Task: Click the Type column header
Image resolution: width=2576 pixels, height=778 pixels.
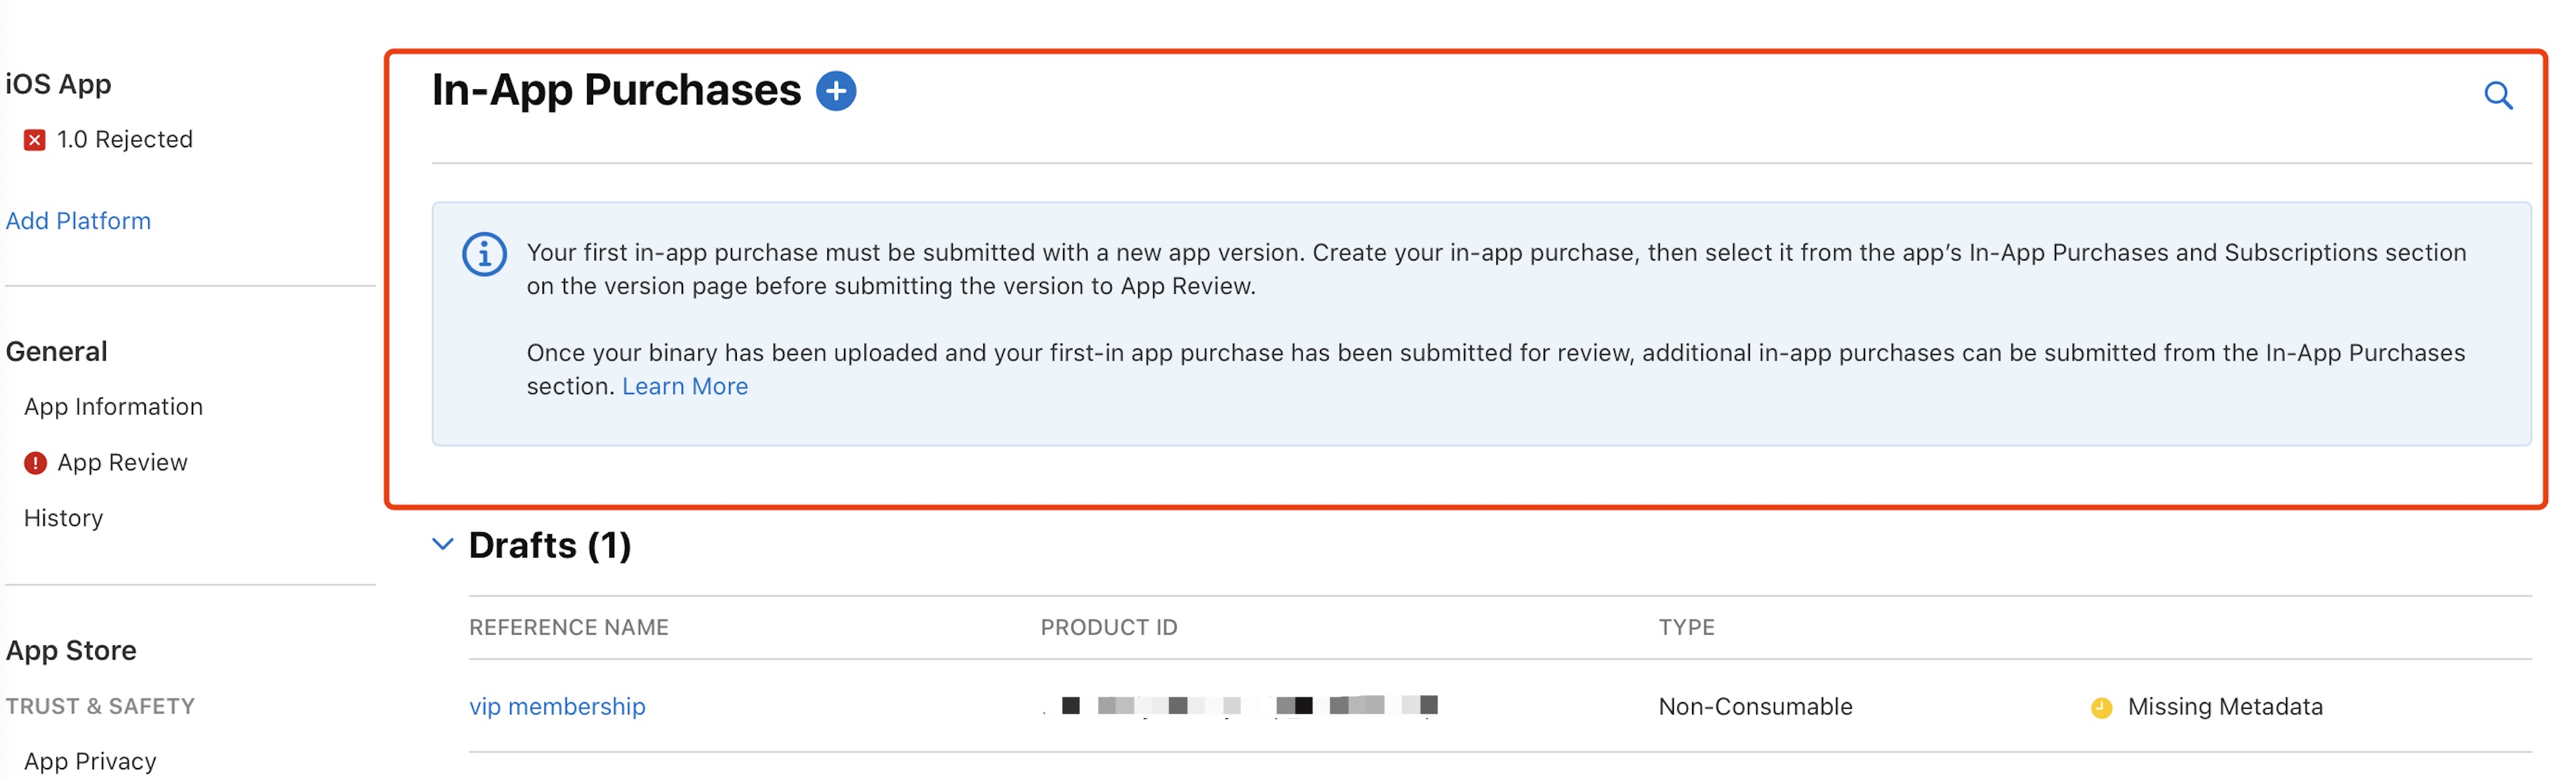Action: pyautogui.click(x=1686, y=627)
